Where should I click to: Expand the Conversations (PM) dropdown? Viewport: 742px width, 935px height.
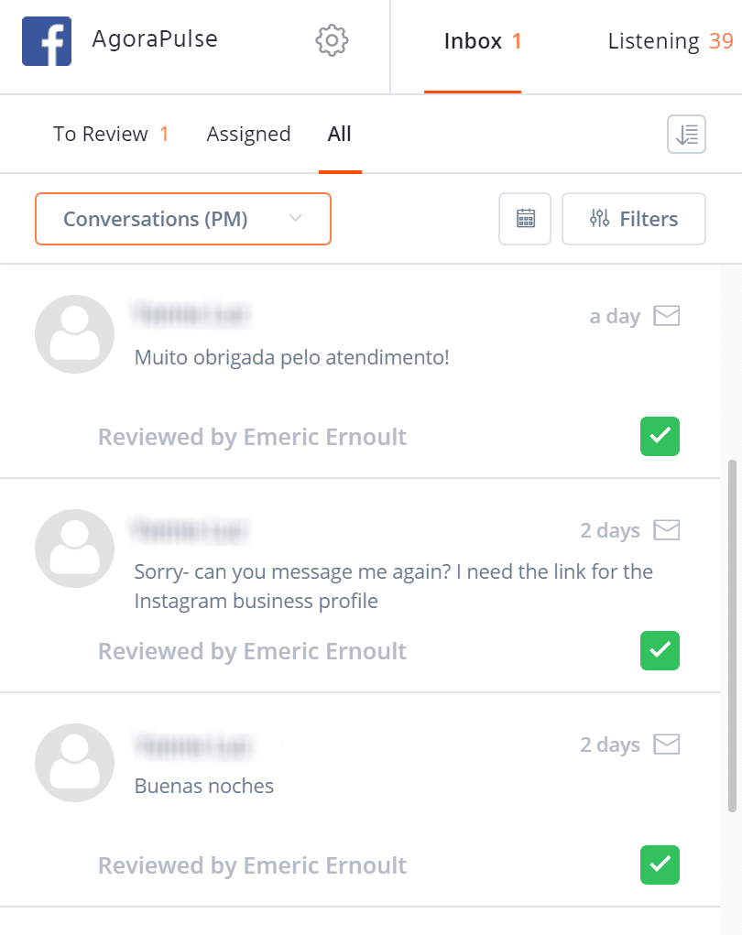pyautogui.click(x=182, y=219)
